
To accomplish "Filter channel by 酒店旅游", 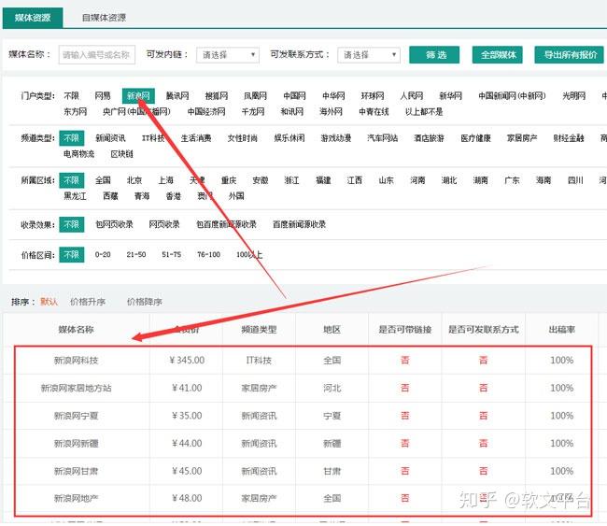I will [429, 138].
